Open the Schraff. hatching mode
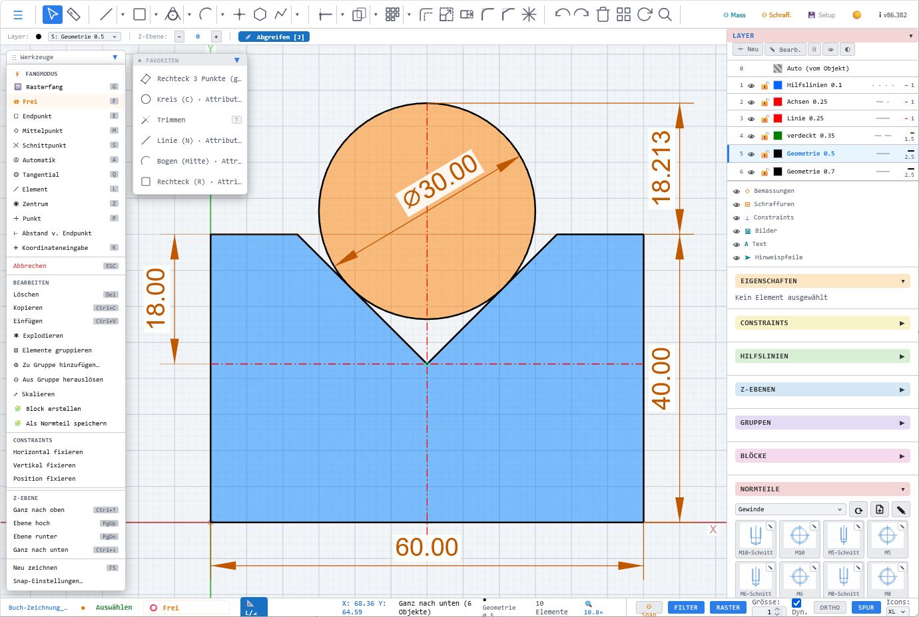The height and width of the screenshot is (617, 919). 776,15
